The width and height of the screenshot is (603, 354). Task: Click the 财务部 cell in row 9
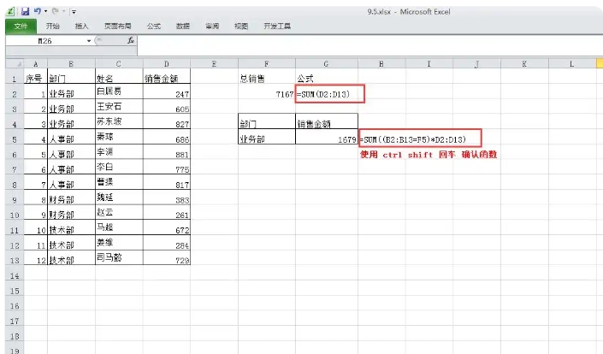pyautogui.click(x=71, y=198)
